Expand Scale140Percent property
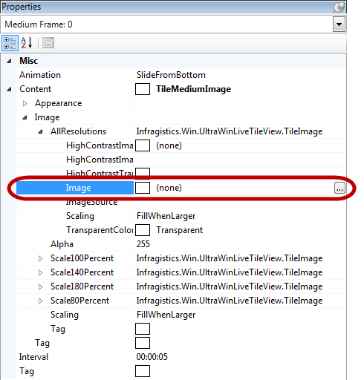This screenshot has width=364, height=380. (x=40, y=272)
